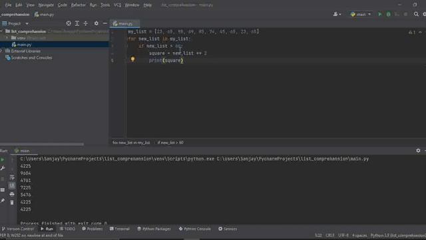Click the CRLF line separator in status bar
The width and height of the screenshot is (426, 240).
tap(330, 235)
